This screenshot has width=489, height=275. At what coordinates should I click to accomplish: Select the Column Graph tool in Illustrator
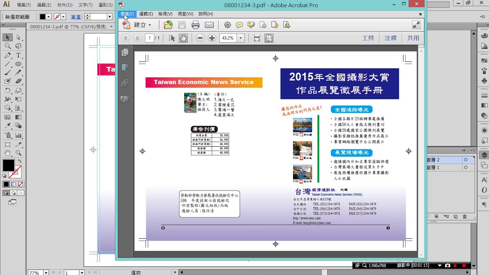coord(18,135)
